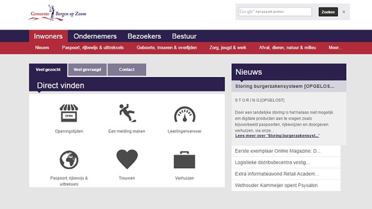Expand the Meer... submenu option
Image resolution: width=372 pixels, height=209 pixels.
pyautogui.click(x=335, y=48)
